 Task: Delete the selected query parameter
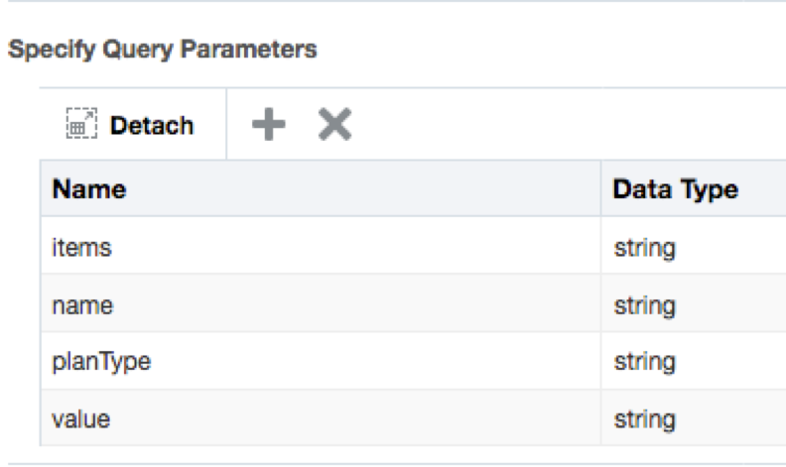(x=334, y=125)
